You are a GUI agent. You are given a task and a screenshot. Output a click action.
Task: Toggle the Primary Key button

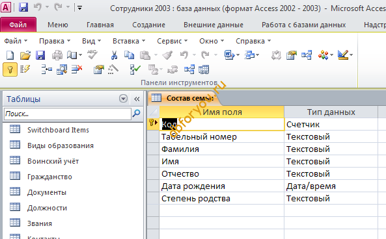10,69
